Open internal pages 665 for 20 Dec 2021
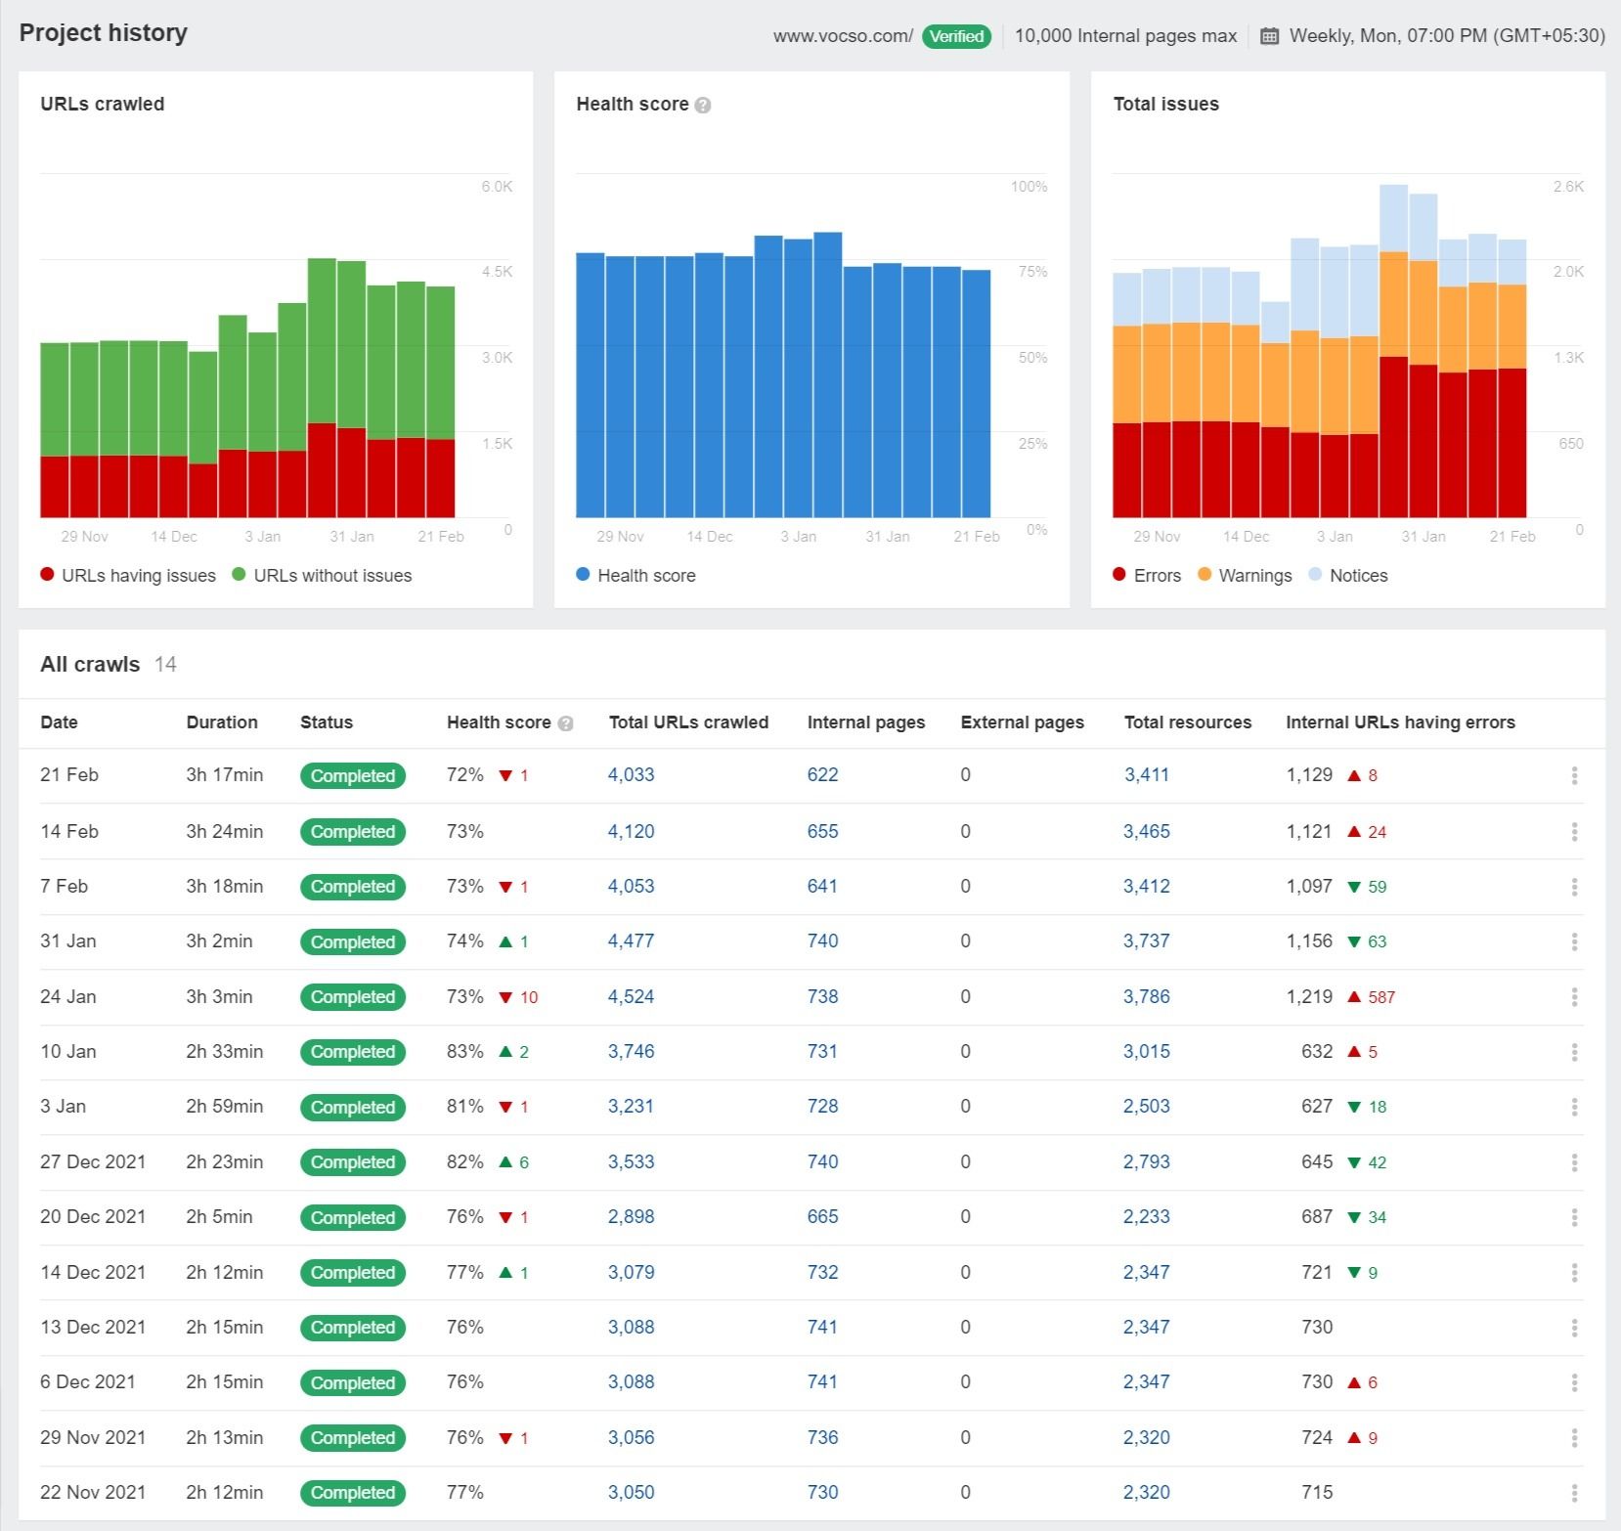 [822, 1216]
